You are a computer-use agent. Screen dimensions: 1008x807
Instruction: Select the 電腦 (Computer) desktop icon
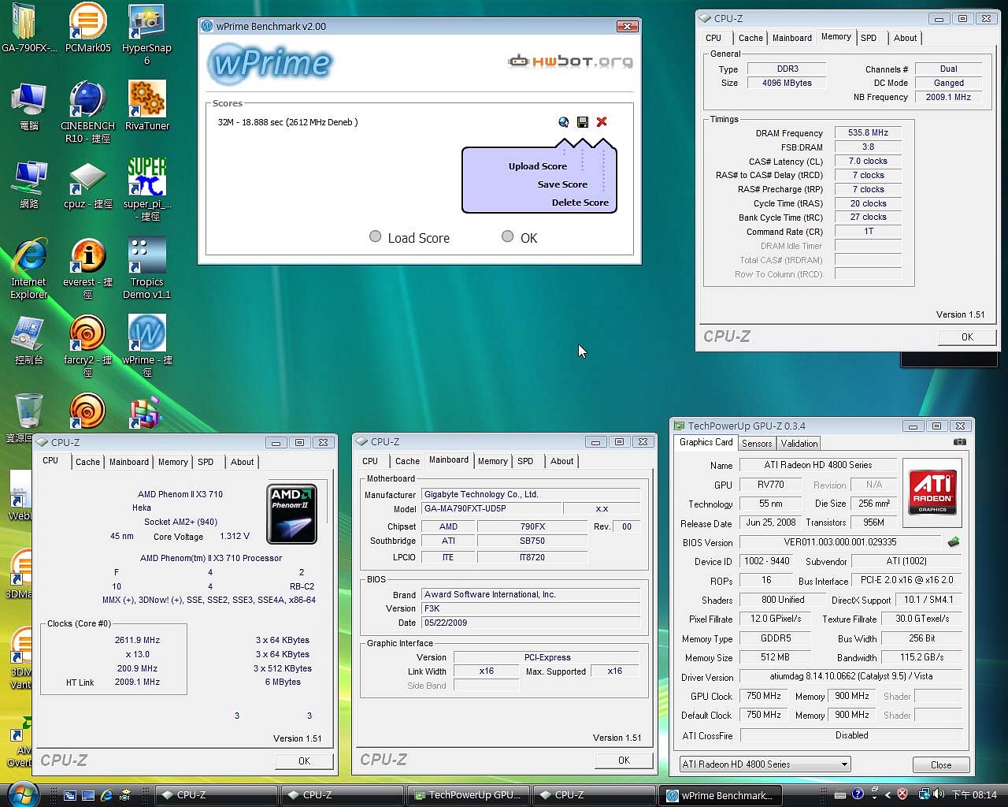(x=28, y=106)
